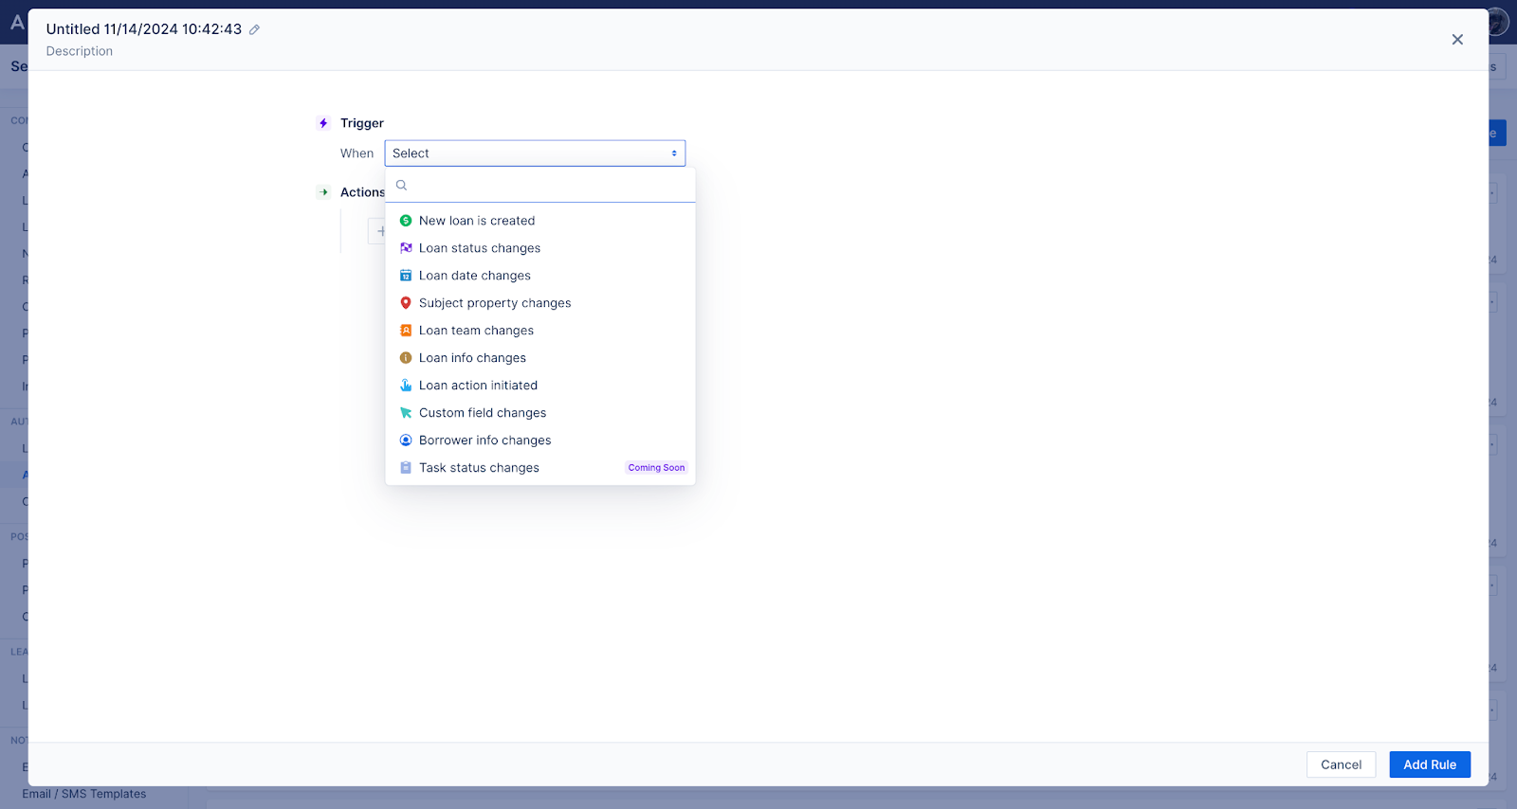Open the When Select dropdown
The image size is (1517, 809).
[x=535, y=153]
